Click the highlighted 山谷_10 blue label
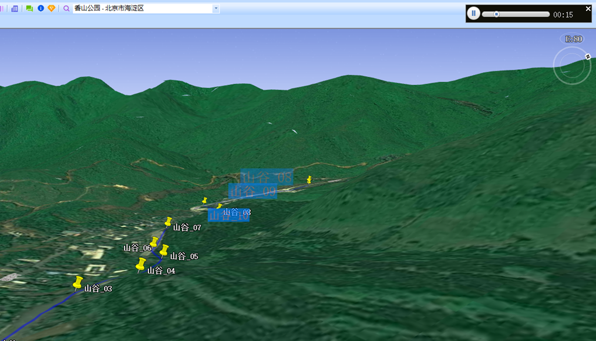 click(228, 215)
